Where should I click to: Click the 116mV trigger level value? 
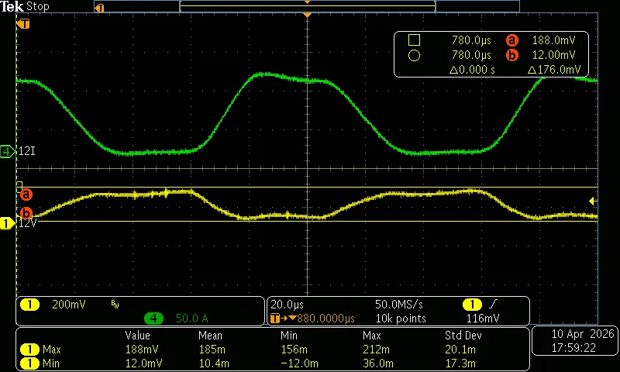(x=483, y=319)
